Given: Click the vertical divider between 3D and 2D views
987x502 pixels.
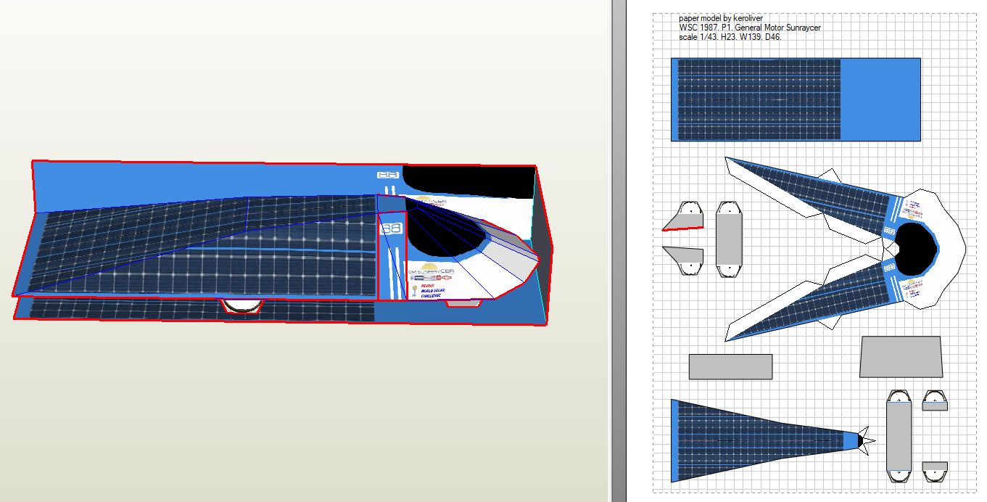Looking at the screenshot, I should click(618, 251).
